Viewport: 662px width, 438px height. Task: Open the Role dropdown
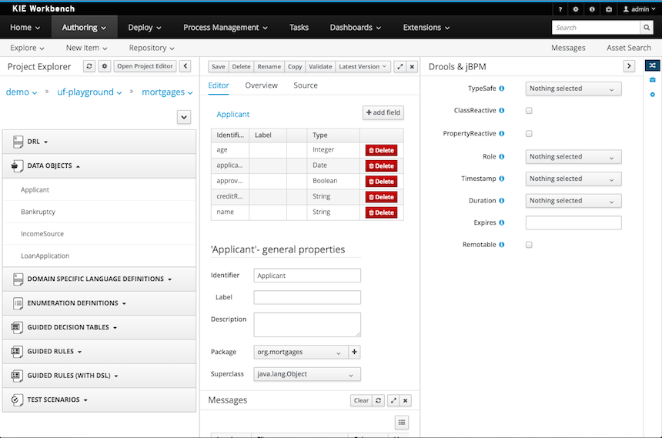tap(573, 157)
